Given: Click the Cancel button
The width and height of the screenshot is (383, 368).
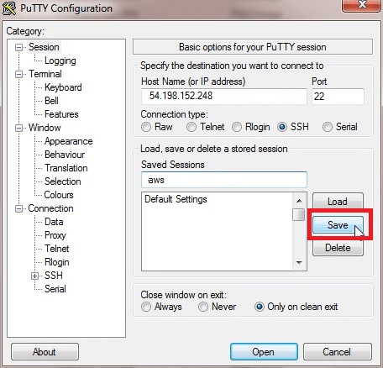Looking at the screenshot, I should [x=338, y=352].
